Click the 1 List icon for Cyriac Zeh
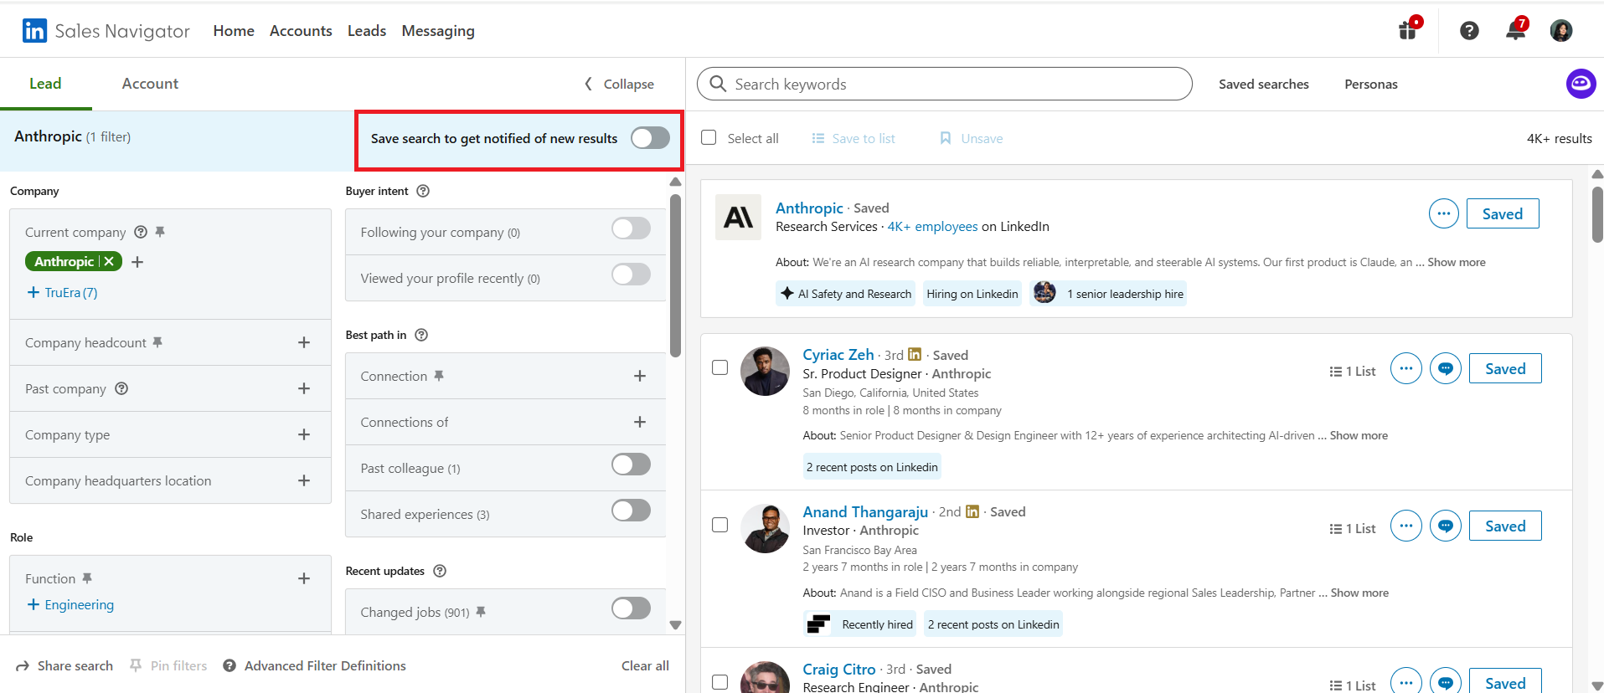 click(1352, 371)
